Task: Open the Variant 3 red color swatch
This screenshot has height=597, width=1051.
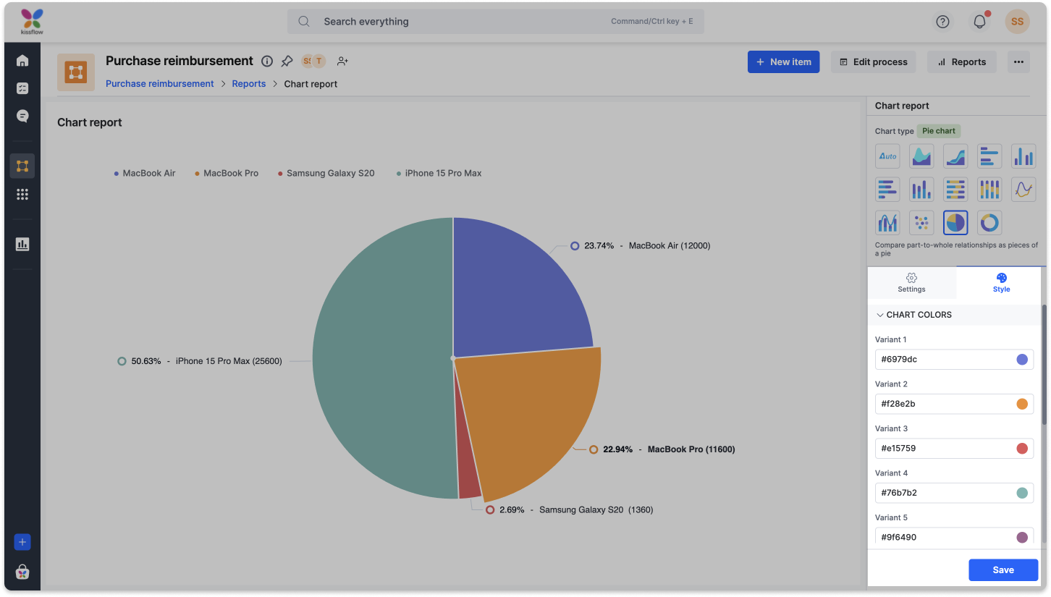Action: point(1022,449)
